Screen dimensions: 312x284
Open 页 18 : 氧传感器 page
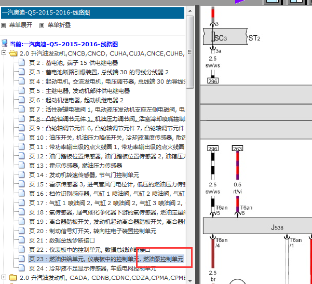107,212
